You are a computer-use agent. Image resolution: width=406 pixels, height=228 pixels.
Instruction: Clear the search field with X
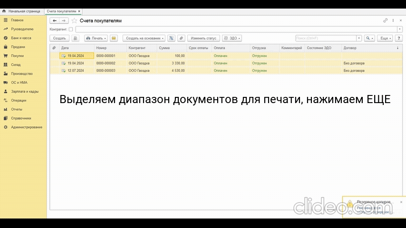tap(359, 38)
